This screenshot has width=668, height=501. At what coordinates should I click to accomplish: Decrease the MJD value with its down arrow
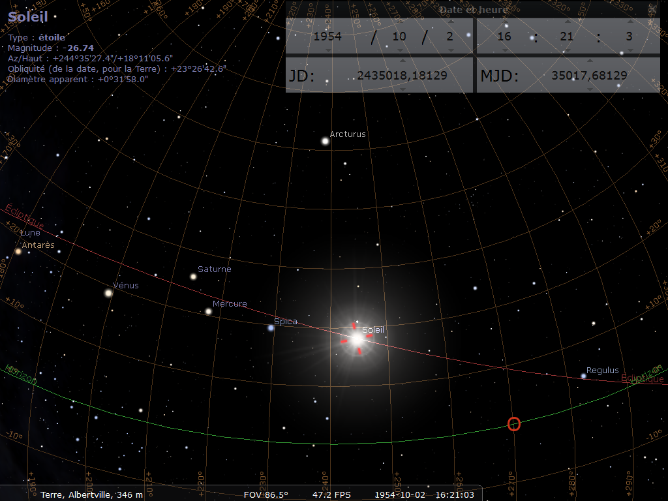tap(589, 89)
